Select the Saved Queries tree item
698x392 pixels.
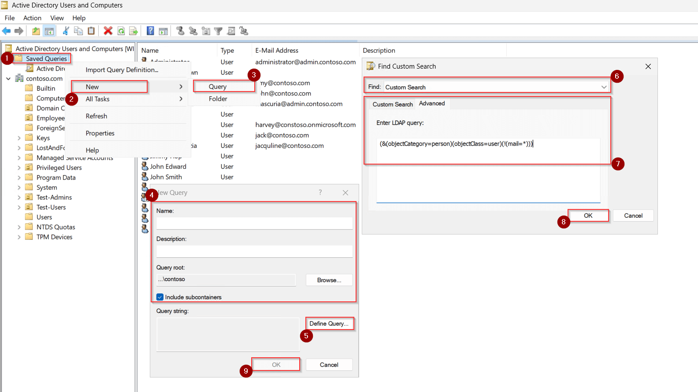[46, 59]
